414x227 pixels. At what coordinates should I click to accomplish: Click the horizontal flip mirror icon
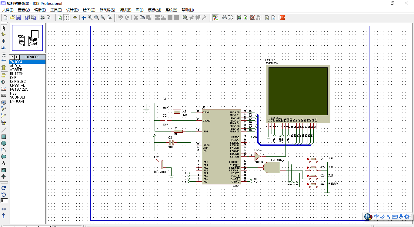pos(4,209)
